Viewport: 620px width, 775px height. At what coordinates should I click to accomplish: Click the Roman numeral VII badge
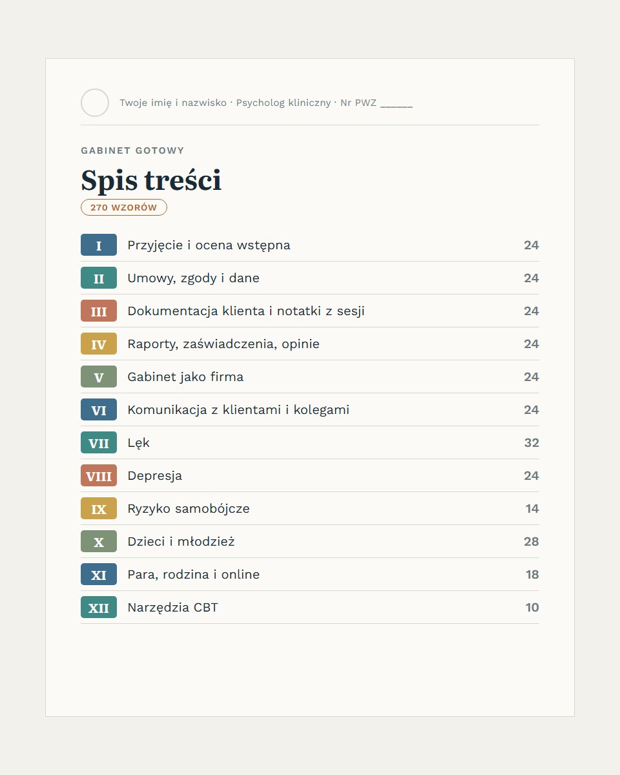[99, 442]
